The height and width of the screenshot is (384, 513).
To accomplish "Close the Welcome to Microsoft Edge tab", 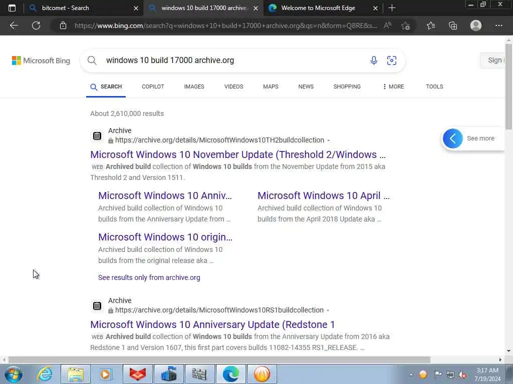I will 376,8.
